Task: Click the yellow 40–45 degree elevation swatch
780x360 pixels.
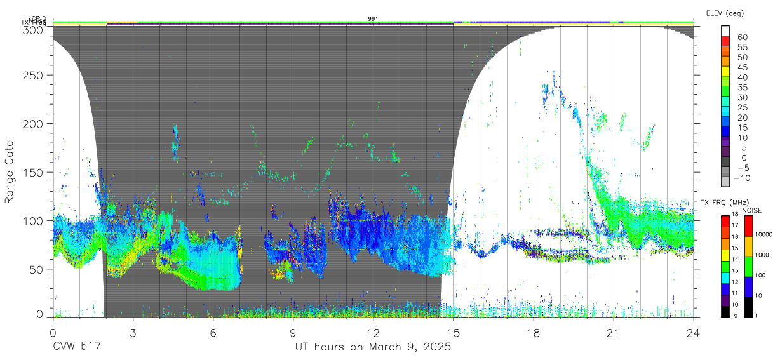Action: coord(726,71)
